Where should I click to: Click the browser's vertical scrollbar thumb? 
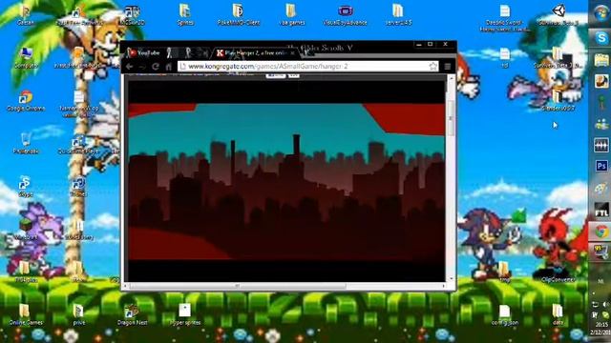pos(451,118)
